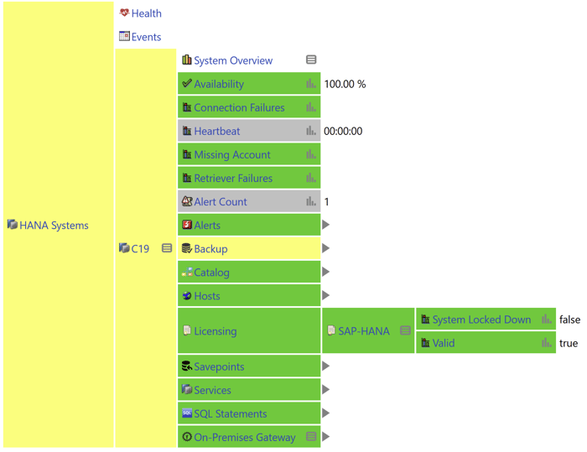Viewport: 587px width, 452px height.
Task: Open the Connection Failures link
Action: click(239, 107)
